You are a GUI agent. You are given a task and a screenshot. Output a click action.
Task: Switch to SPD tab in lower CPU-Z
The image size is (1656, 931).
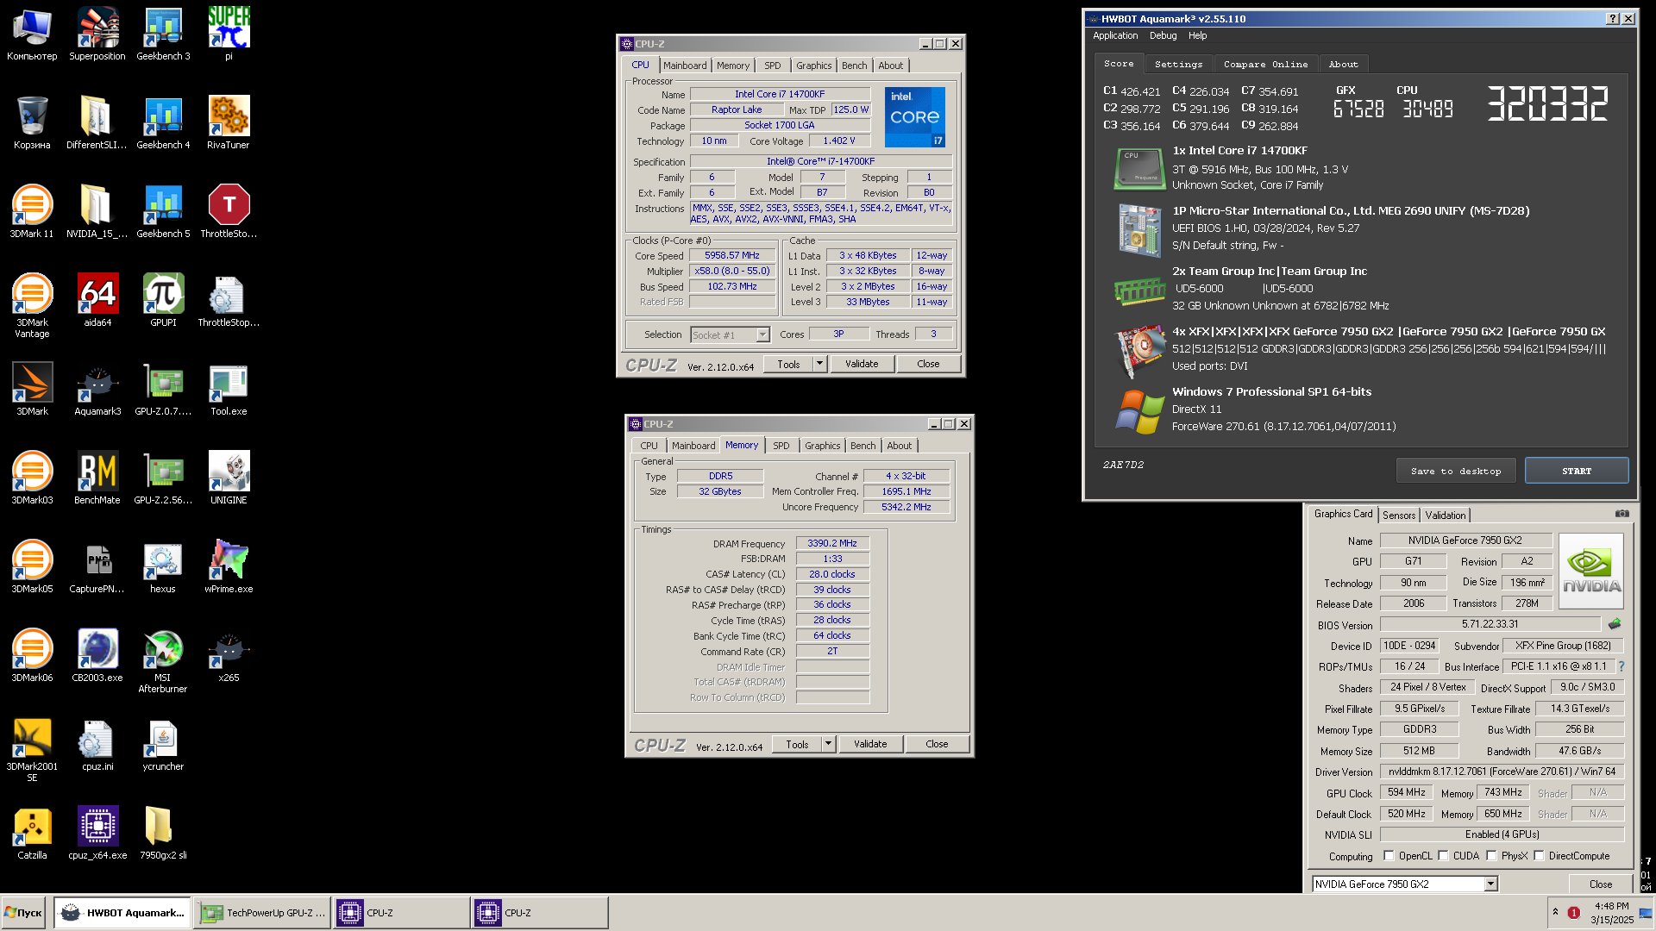pyautogui.click(x=781, y=446)
